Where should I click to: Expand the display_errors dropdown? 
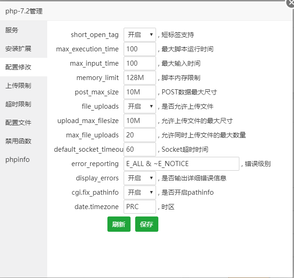(140, 178)
